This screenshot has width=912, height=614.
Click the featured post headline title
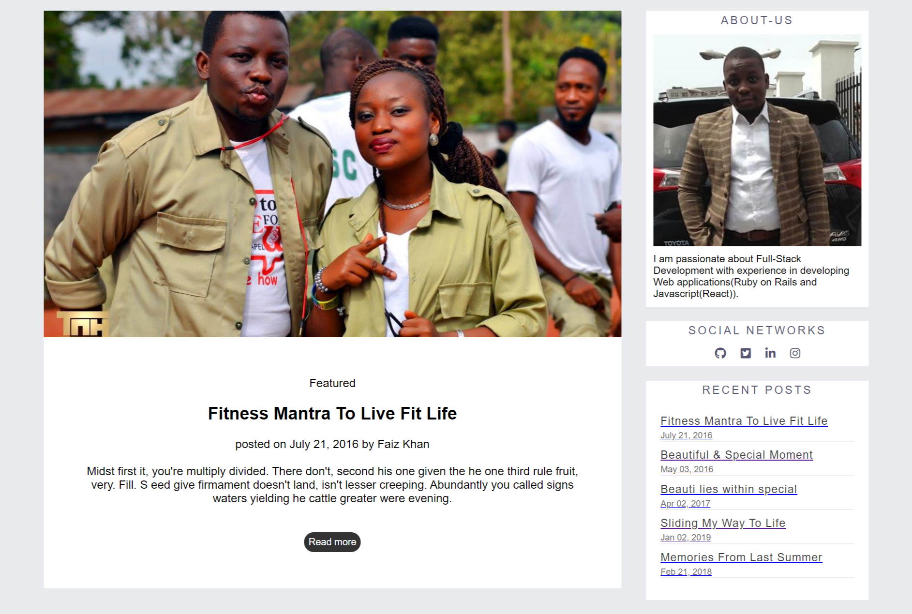[x=332, y=414]
